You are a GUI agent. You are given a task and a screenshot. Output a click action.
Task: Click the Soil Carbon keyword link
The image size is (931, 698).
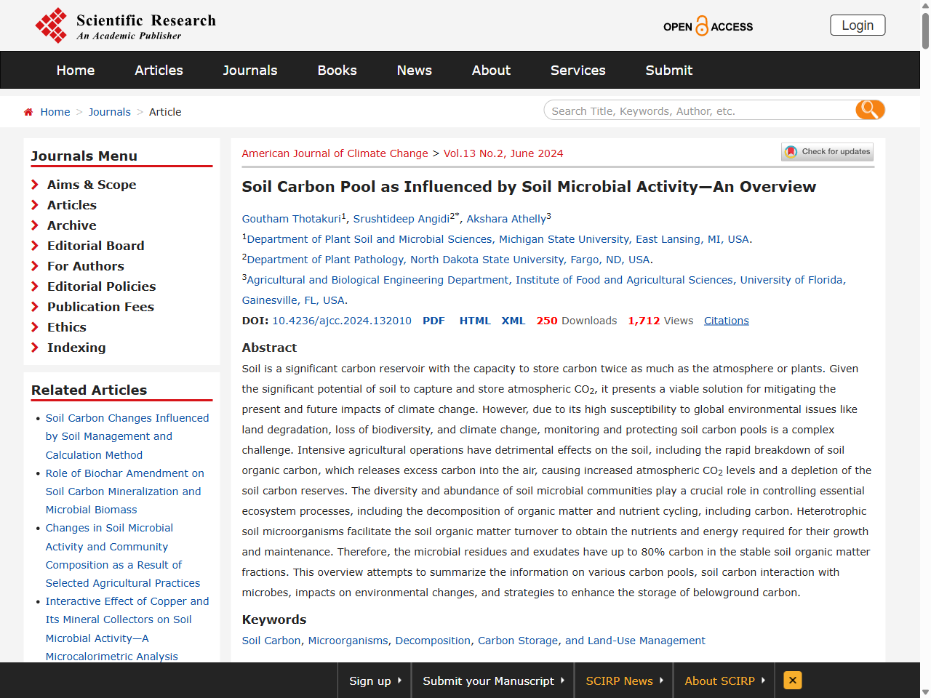[271, 641]
